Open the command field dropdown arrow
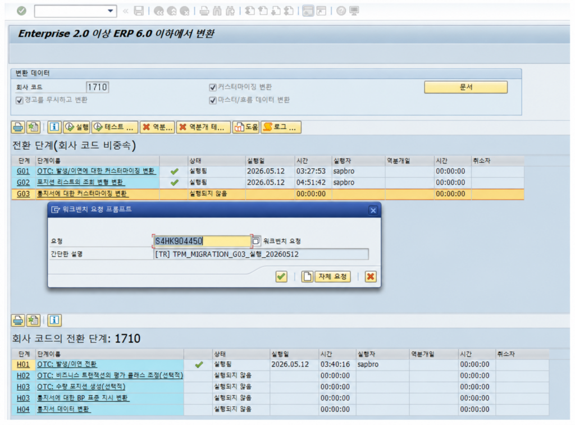The image size is (575, 425). coord(111,11)
